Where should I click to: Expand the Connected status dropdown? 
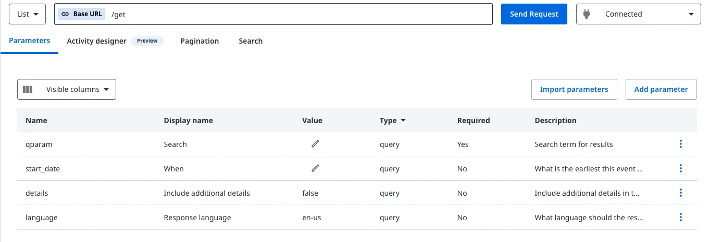click(638, 14)
